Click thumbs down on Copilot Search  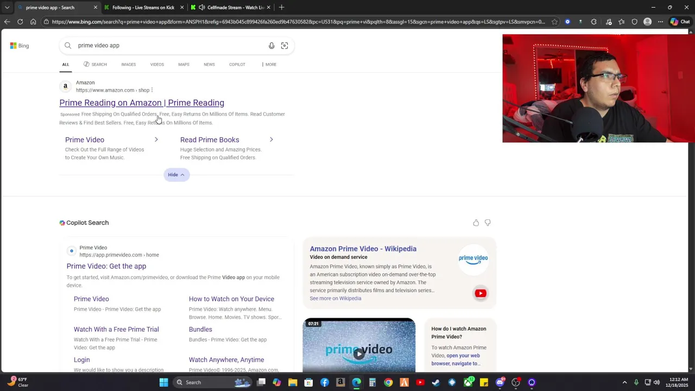tap(488, 223)
